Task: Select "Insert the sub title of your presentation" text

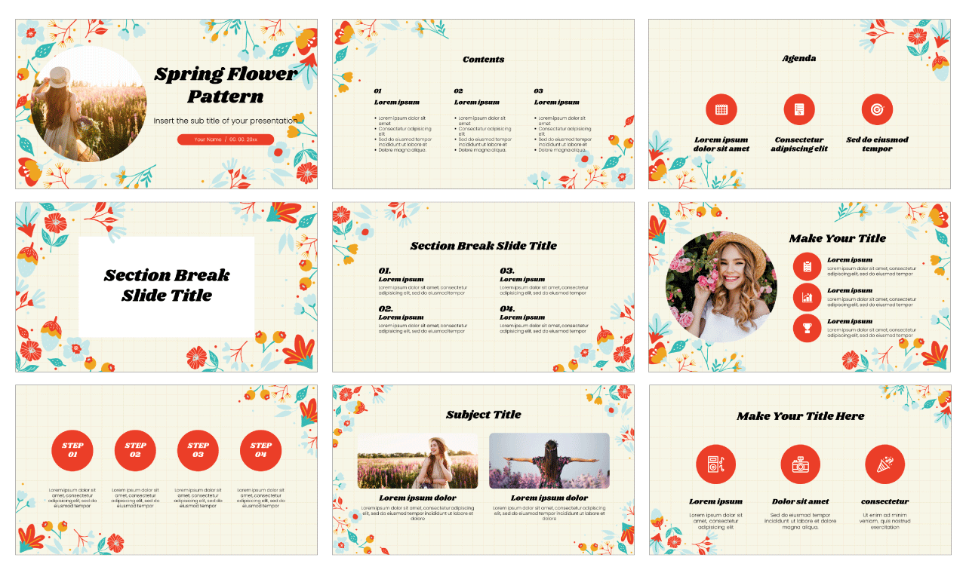Action: pos(226,121)
